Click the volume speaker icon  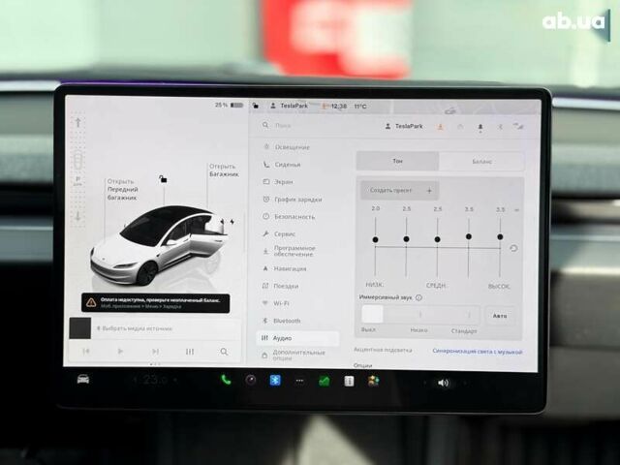pyautogui.click(x=443, y=383)
